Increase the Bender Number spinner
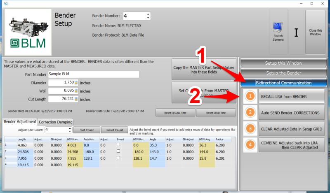This screenshot has height=193, width=330. click(x=148, y=14)
